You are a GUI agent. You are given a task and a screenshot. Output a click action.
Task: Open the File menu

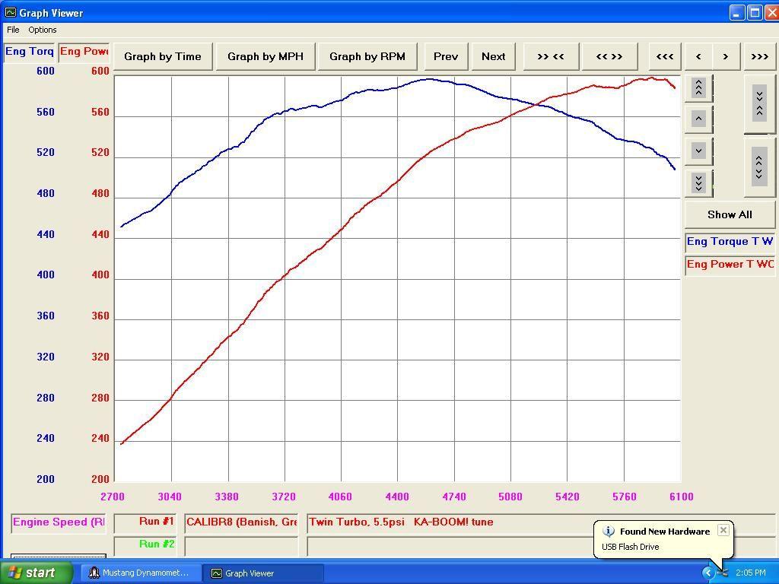(x=12, y=30)
